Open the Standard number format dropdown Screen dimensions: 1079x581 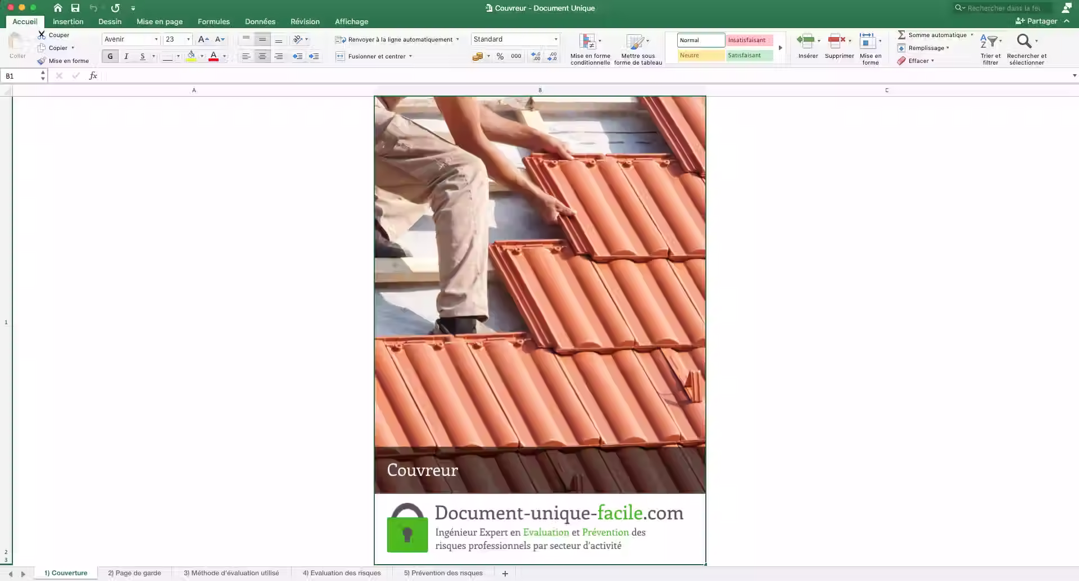pos(555,39)
